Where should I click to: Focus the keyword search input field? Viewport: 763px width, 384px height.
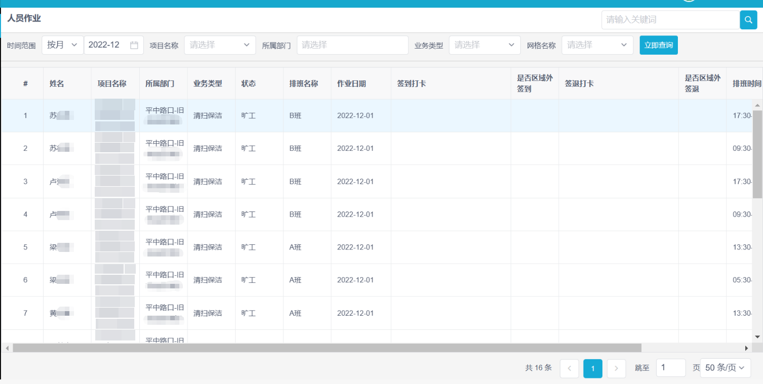click(x=671, y=20)
